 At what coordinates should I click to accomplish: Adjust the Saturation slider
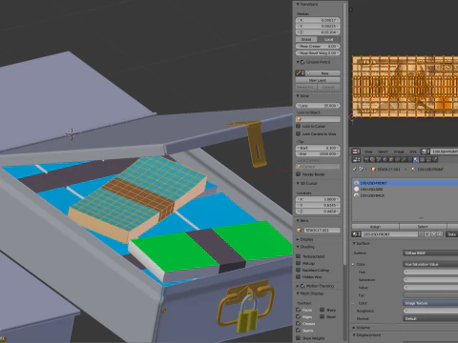pos(430,279)
